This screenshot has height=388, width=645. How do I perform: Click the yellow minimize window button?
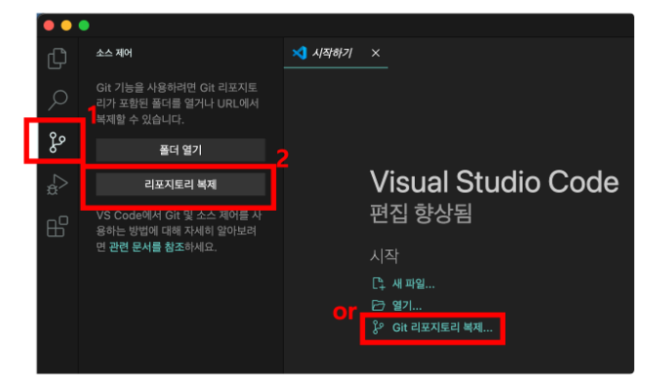66,25
